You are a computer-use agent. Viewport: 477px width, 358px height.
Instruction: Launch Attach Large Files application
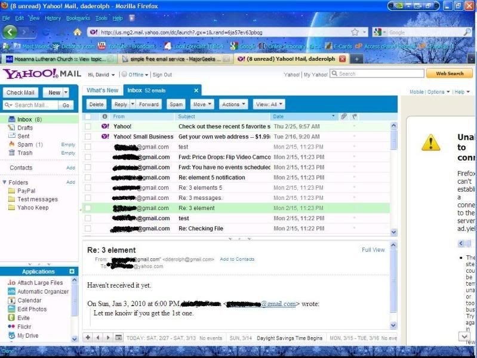coord(40,283)
